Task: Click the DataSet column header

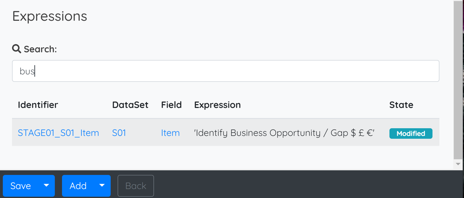Action: coord(130,105)
